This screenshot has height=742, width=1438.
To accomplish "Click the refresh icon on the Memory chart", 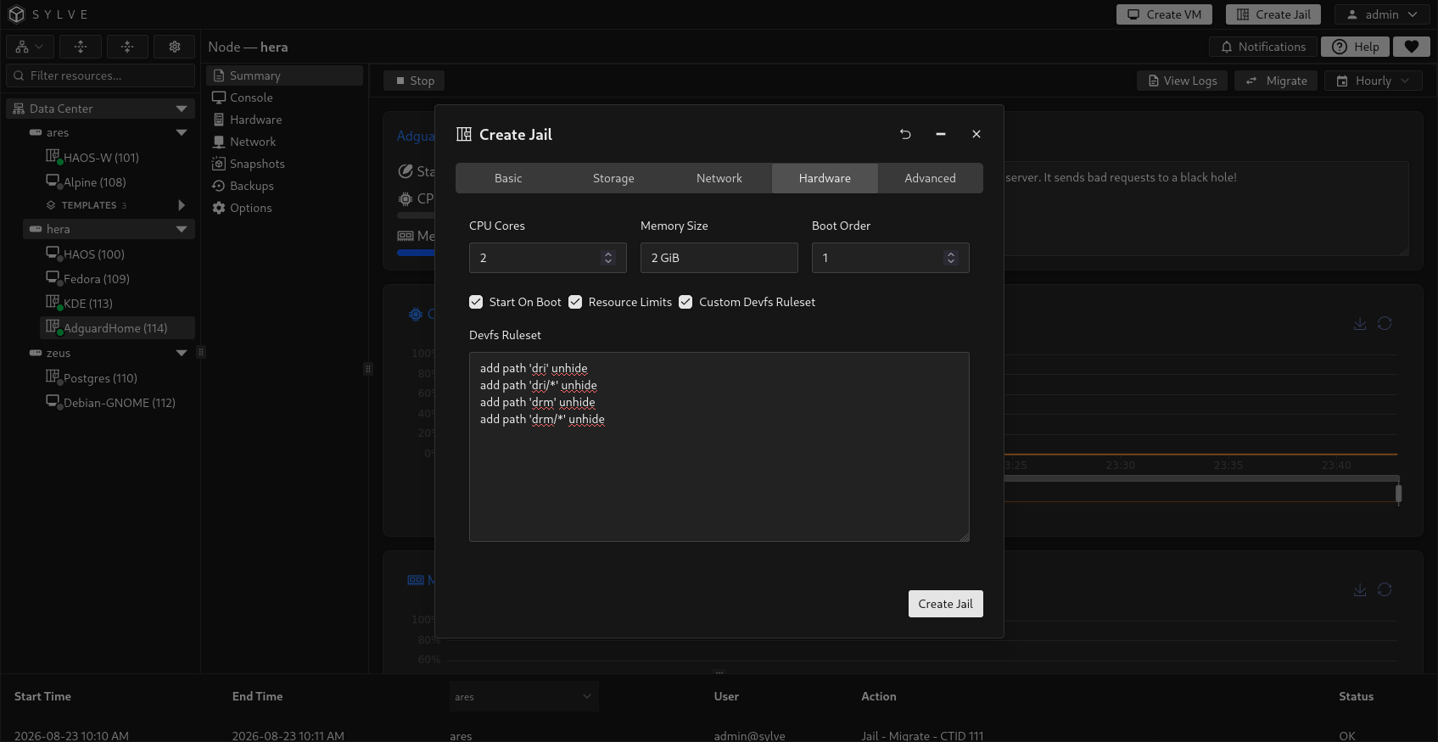I will 1385,589.
